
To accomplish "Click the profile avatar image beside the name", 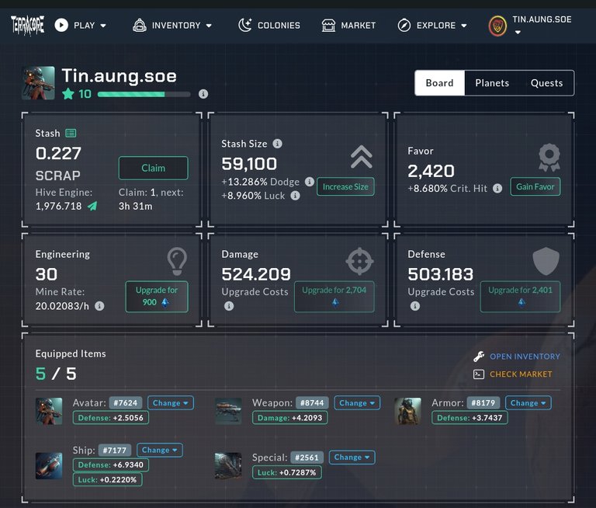I will [38, 83].
